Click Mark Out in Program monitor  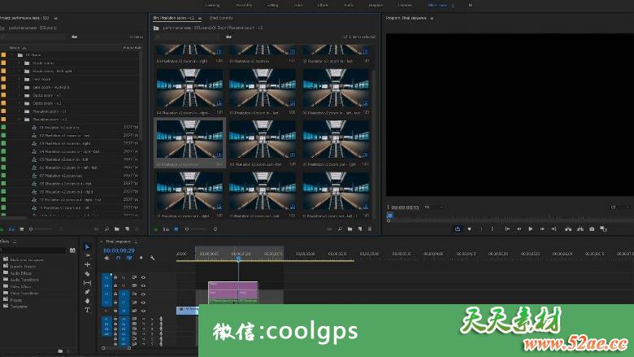pyautogui.click(x=492, y=229)
